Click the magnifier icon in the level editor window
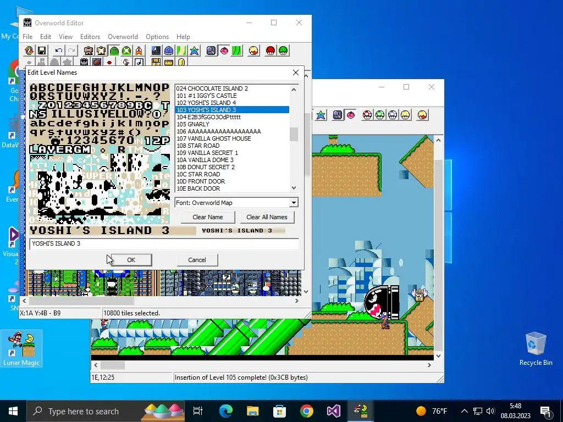Viewport: 563px width, 422px height. point(338,115)
